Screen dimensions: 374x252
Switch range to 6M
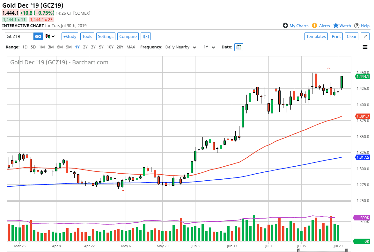[x=60, y=47]
